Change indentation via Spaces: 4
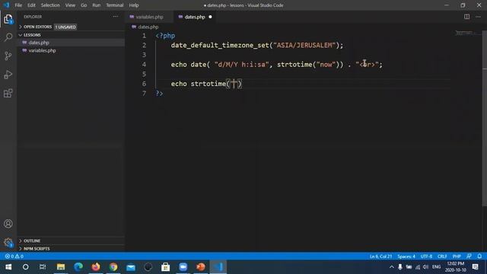487x274 pixels. point(406,256)
